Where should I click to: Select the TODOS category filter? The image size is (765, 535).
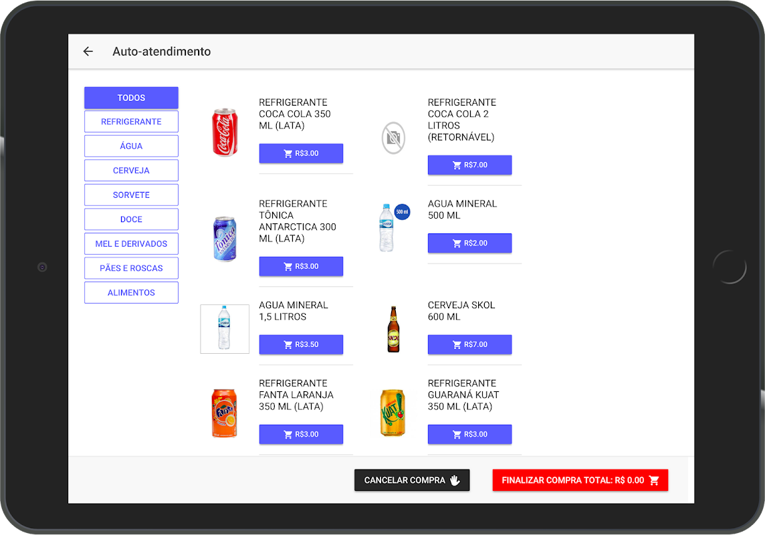point(131,98)
